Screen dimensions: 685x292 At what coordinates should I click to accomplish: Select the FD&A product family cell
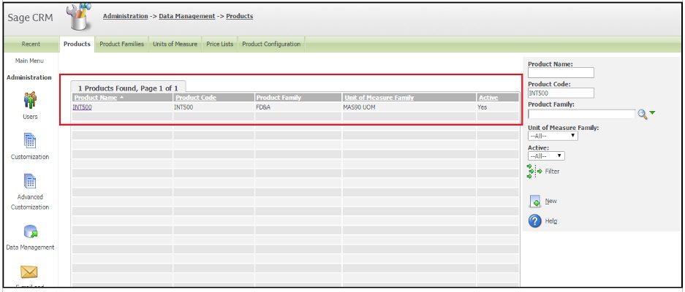[x=298, y=107]
